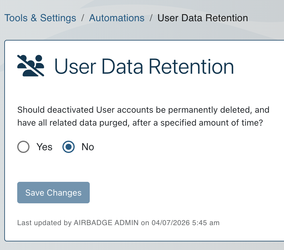
Task: Click the User Data Retention breadcrumb text
Action: point(203,18)
